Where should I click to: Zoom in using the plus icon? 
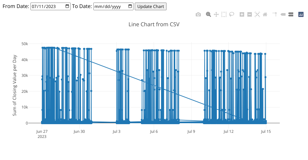[242, 14]
